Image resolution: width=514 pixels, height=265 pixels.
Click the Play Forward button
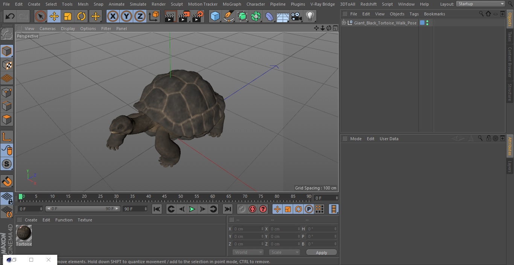(192, 209)
